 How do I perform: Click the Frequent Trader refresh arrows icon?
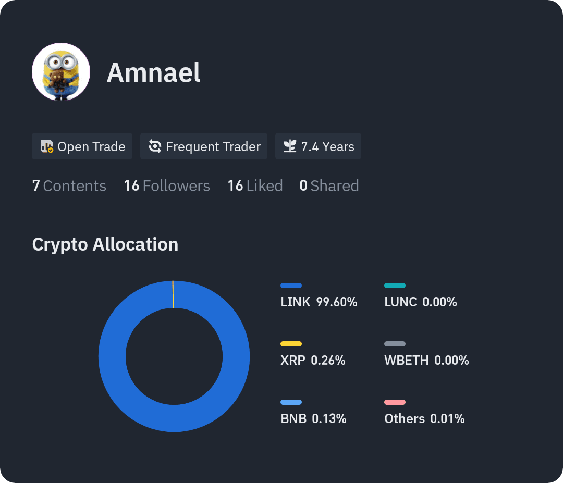tap(155, 146)
